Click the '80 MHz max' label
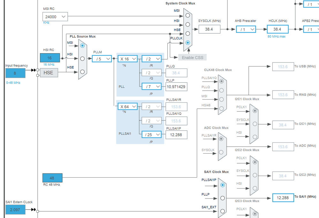The image size is (319, 218). click(277, 36)
